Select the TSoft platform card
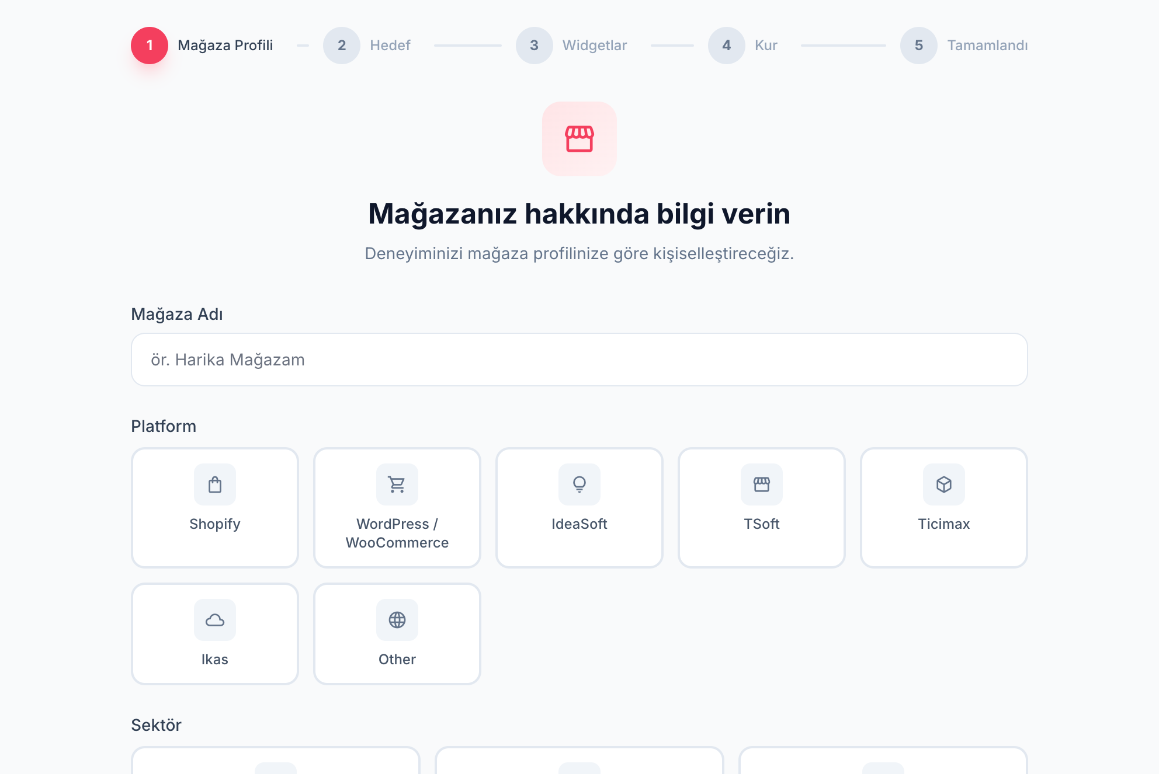1159x774 pixels. pos(761,508)
